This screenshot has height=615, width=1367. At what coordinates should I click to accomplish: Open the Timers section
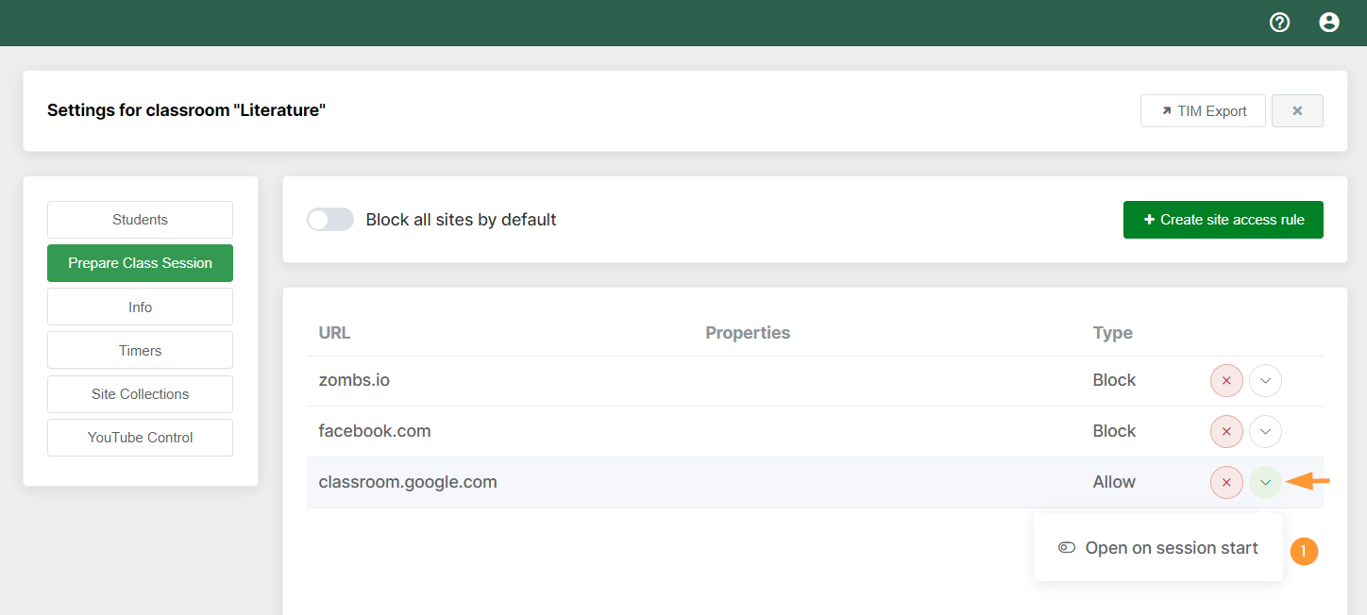[140, 350]
